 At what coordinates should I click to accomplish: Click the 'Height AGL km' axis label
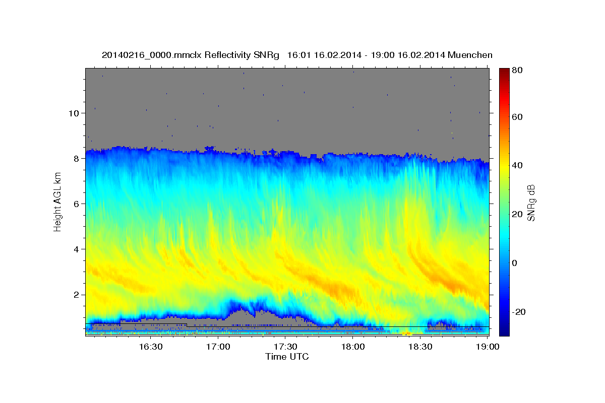pyautogui.click(x=57, y=201)
